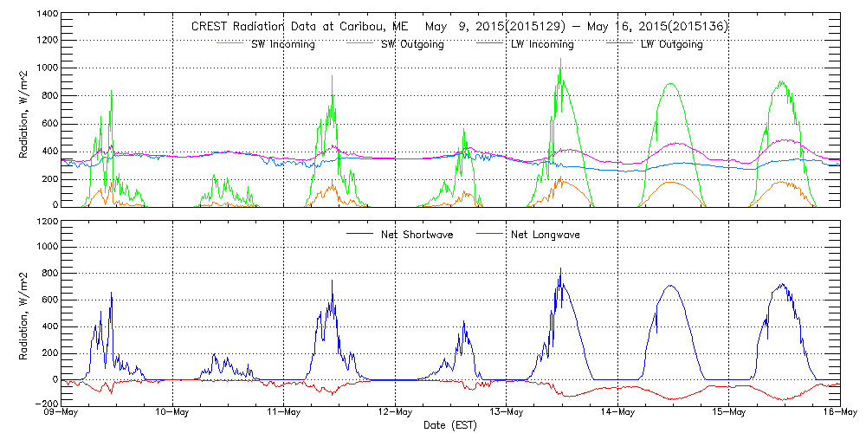Select the 12-May date tick label

tap(395, 411)
